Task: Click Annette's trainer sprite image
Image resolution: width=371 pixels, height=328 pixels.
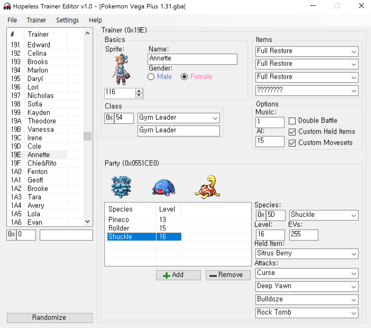Action: pyautogui.click(x=121, y=69)
